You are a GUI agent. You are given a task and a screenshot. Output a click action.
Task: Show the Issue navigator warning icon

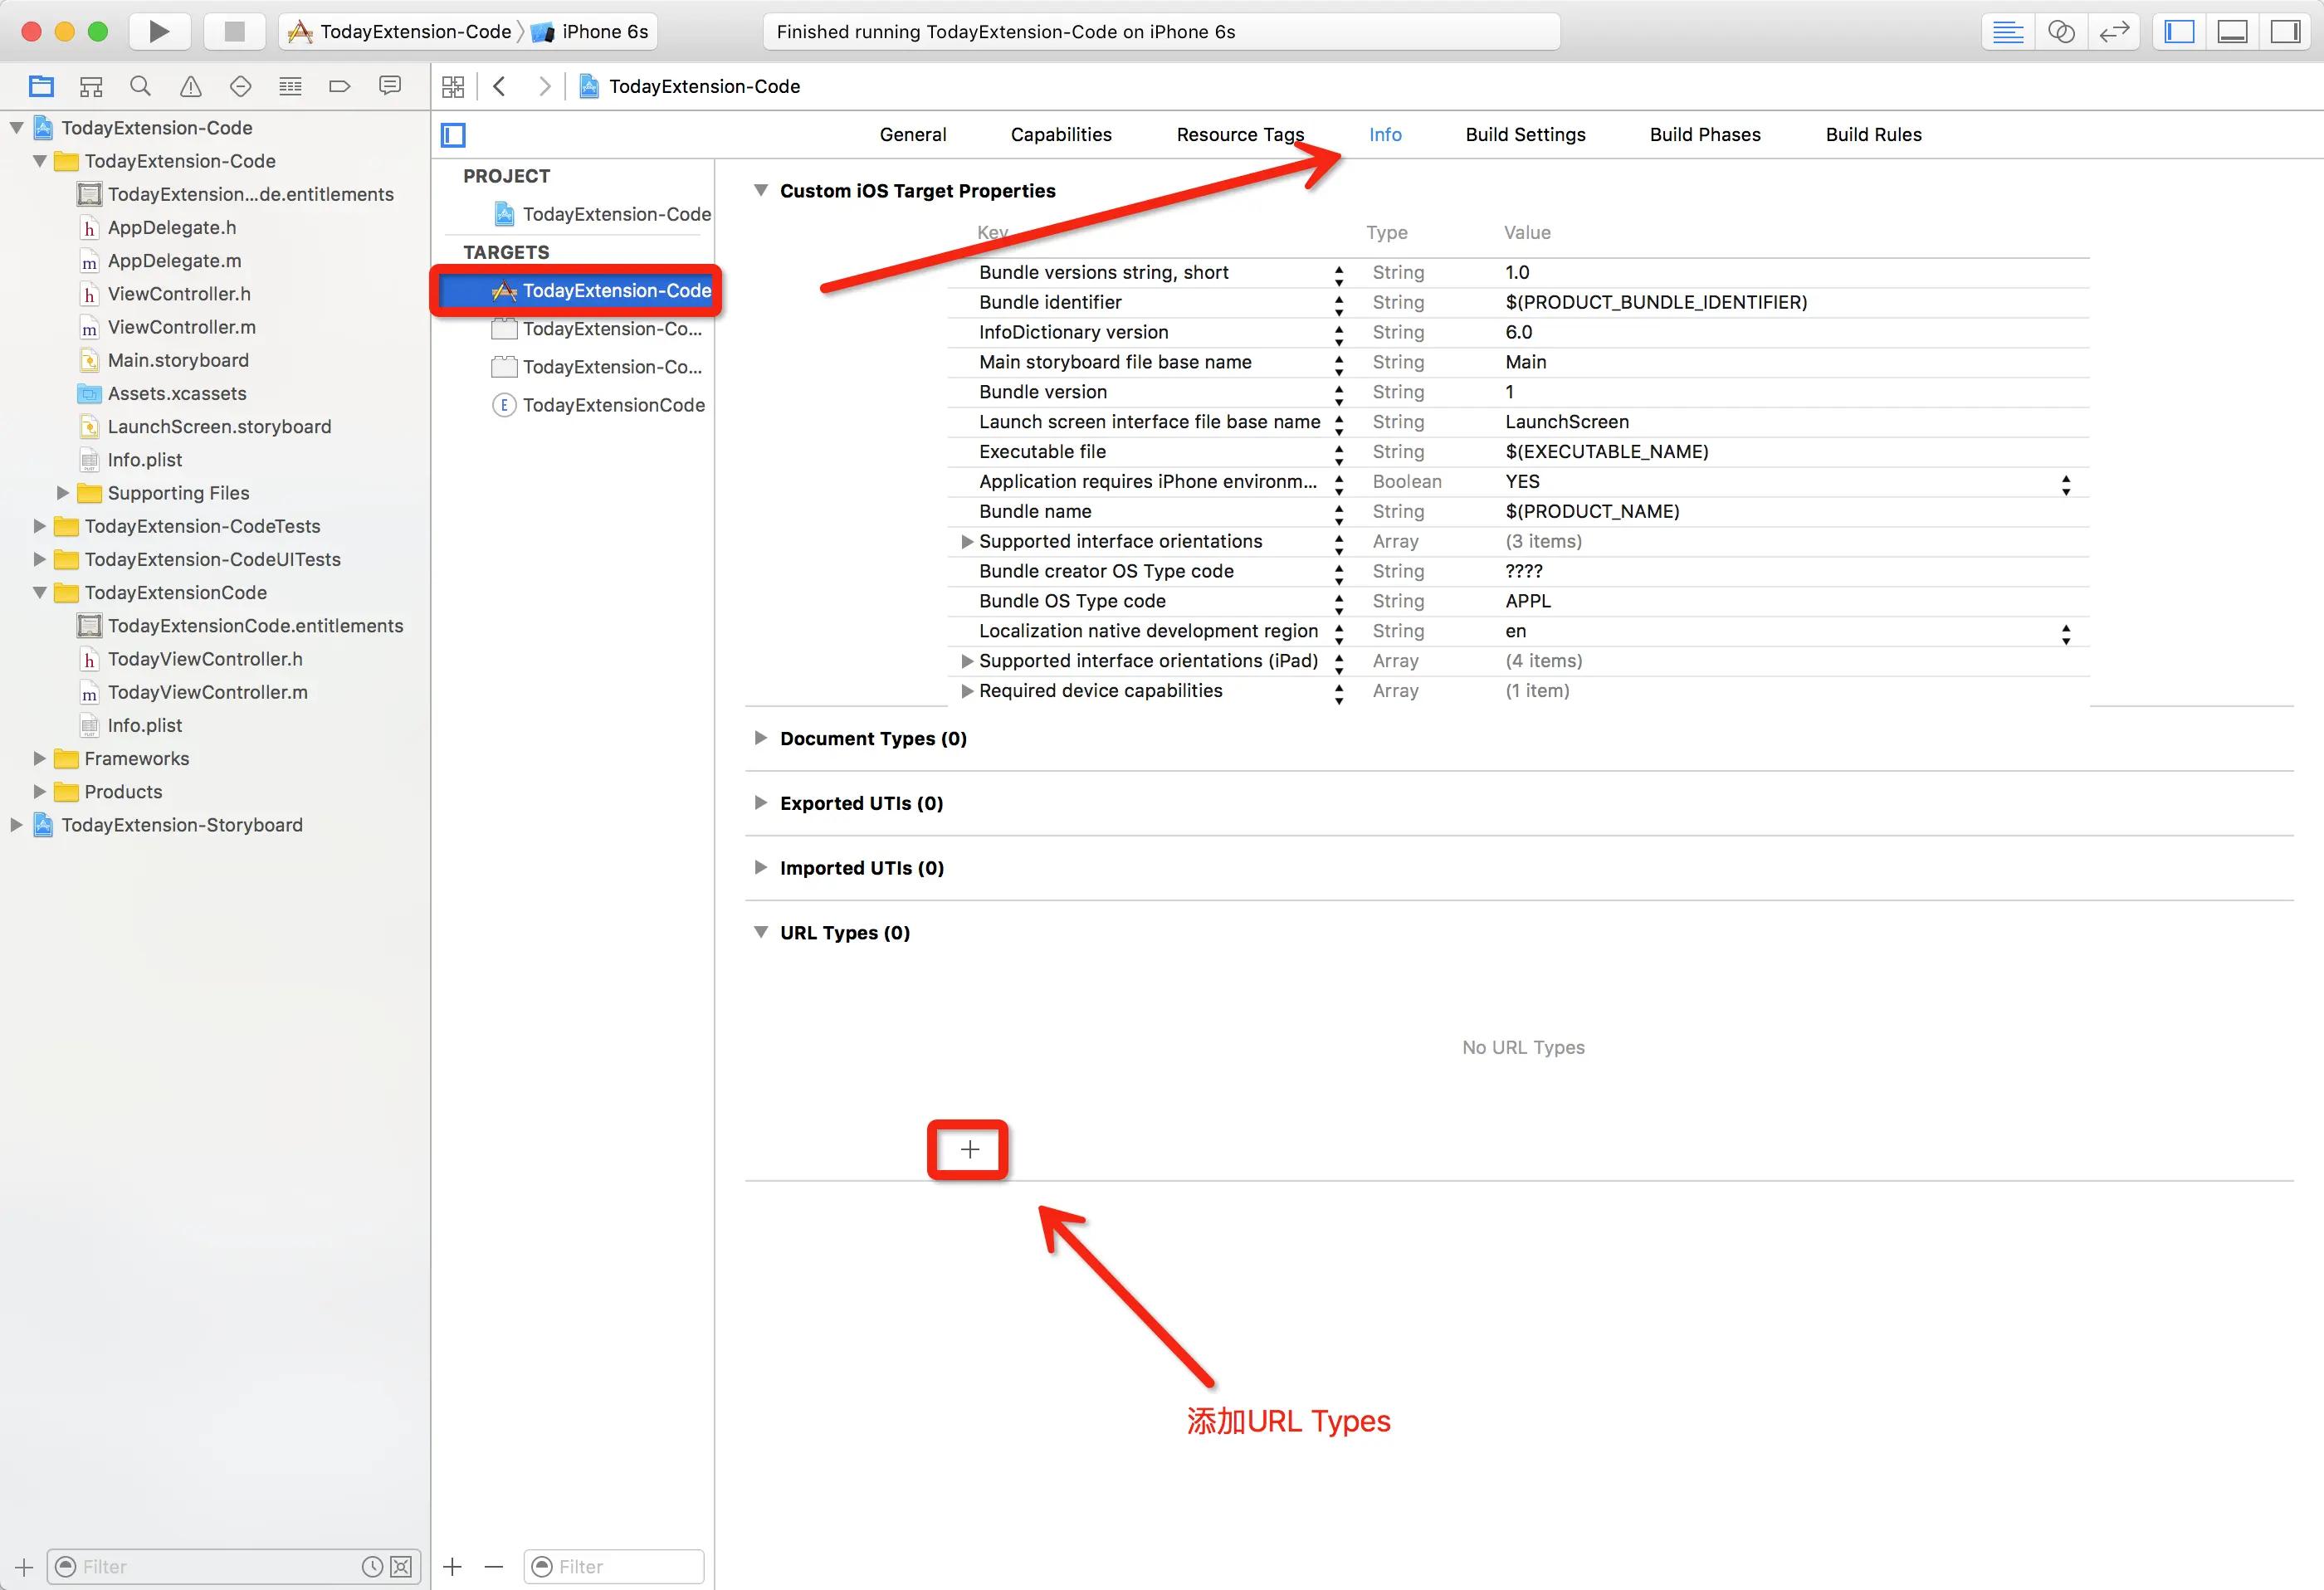tap(190, 86)
